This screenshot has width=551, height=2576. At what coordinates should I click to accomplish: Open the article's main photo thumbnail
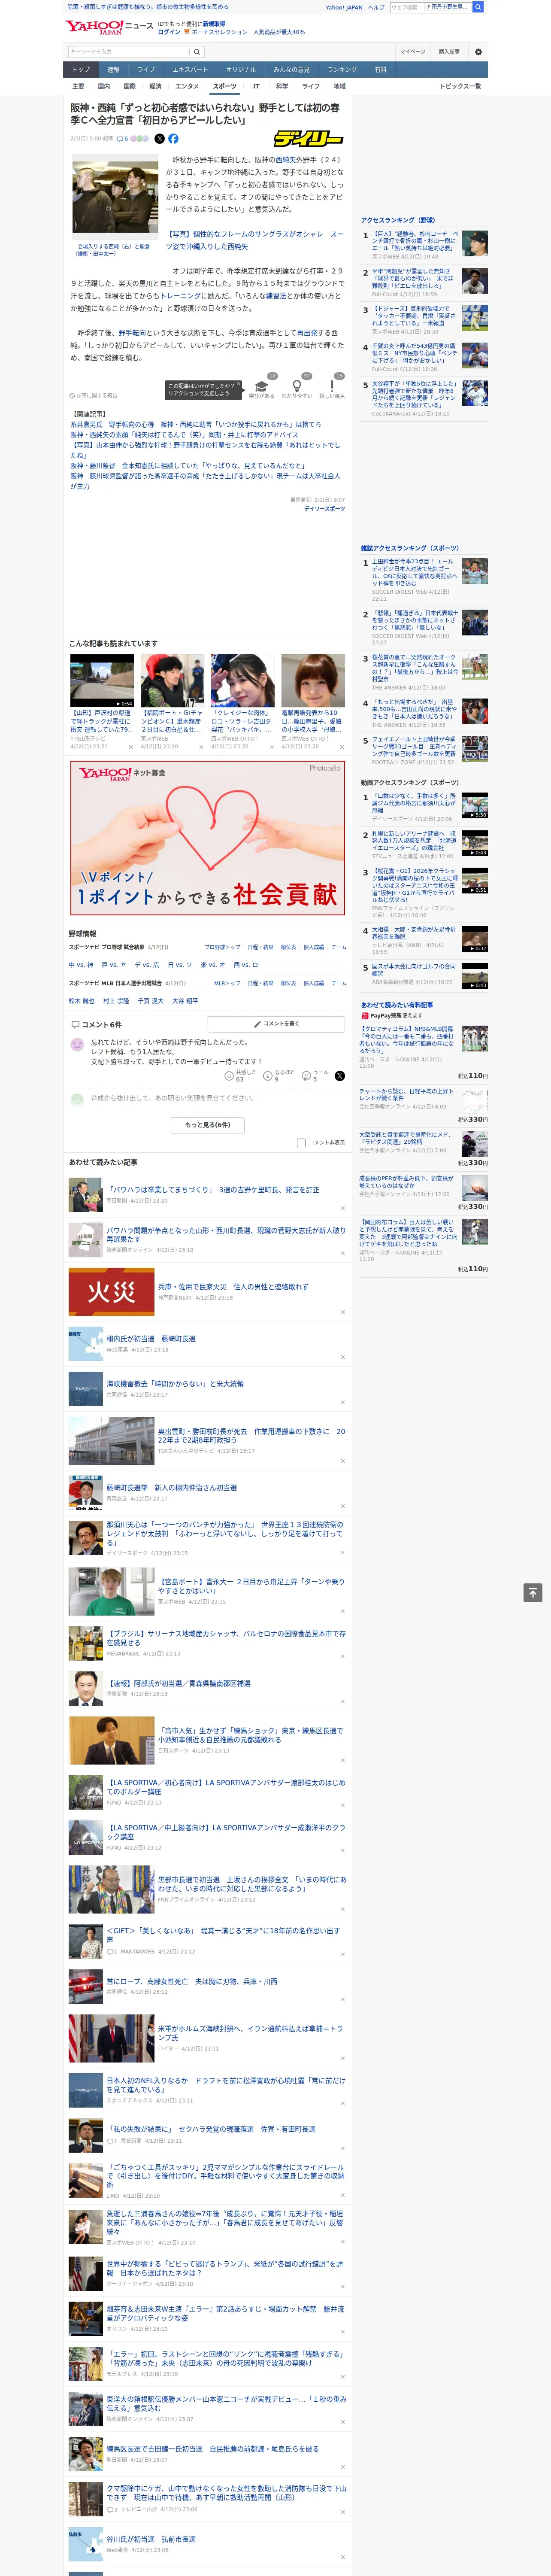[115, 197]
